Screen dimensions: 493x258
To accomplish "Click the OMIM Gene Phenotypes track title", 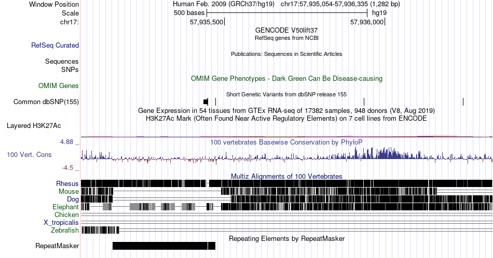I will click(286, 78).
